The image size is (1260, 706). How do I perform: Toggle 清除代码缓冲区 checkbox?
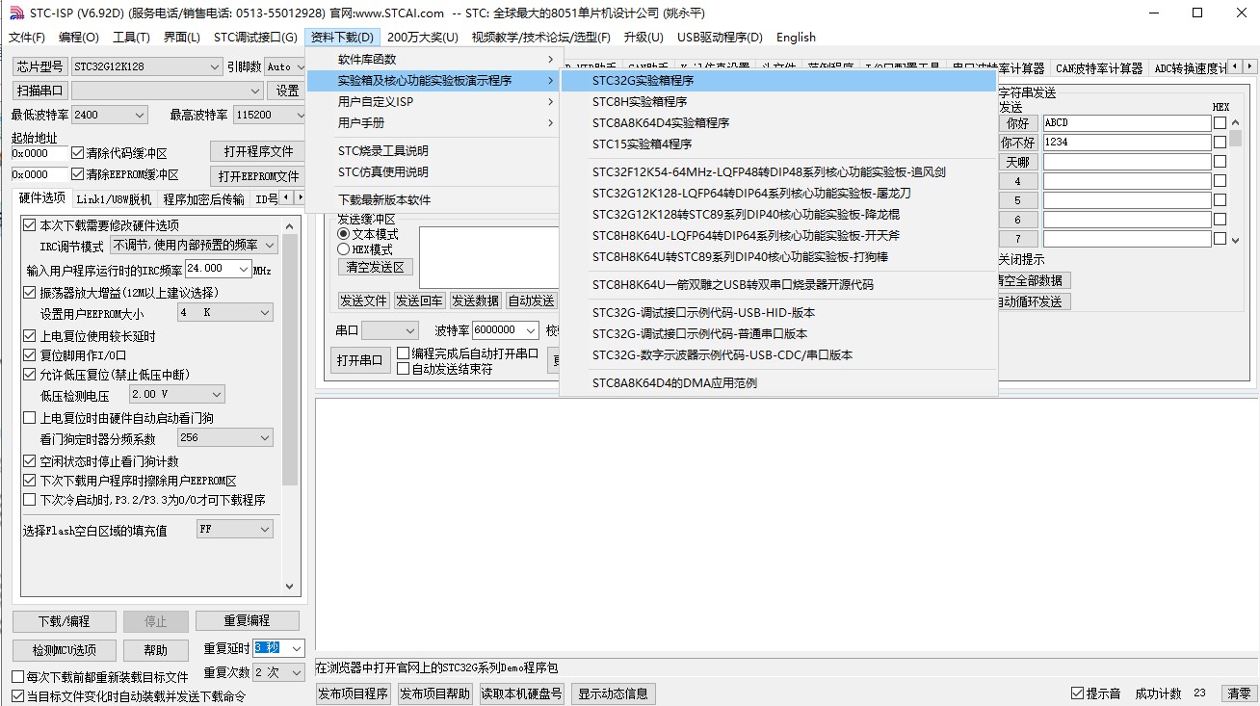(x=78, y=153)
